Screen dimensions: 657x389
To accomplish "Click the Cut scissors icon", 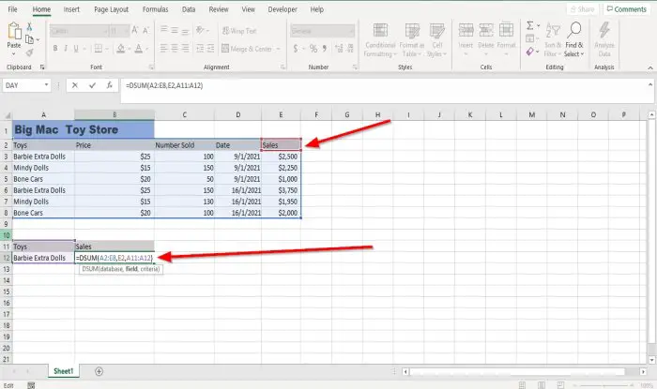I will pyautogui.click(x=29, y=27).
